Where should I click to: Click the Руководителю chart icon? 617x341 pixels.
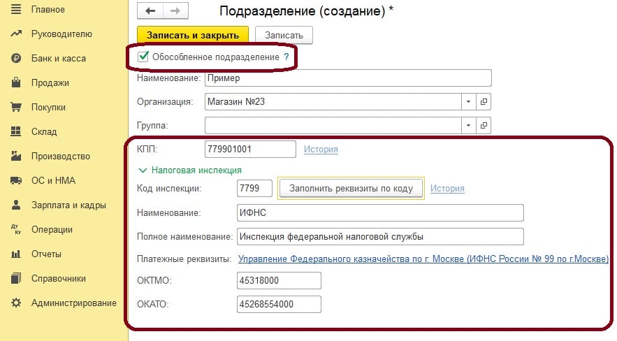[15, 34]
